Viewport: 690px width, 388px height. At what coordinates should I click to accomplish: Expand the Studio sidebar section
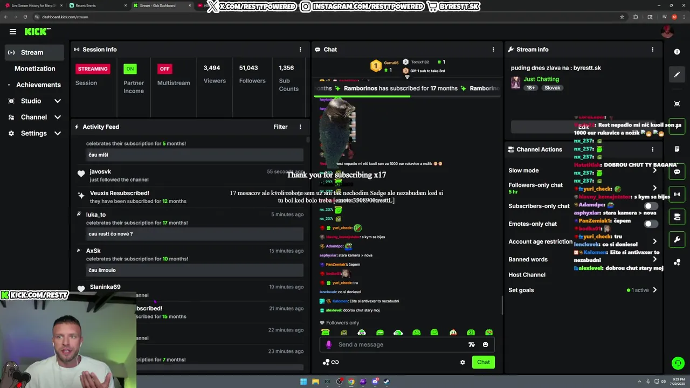pyautogui.click(x=58, y=101)
